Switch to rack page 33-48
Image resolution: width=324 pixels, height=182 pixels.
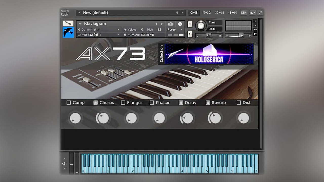pyautogui.click(x=219, y=13)
